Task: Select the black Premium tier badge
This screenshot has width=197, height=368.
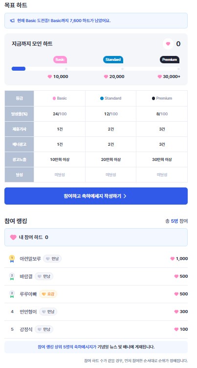Action: tap(170, 59)
